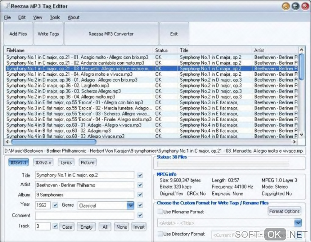Click into the Track number field
Viewport: 311px width, 242px height.
click(x=43, y=226)
